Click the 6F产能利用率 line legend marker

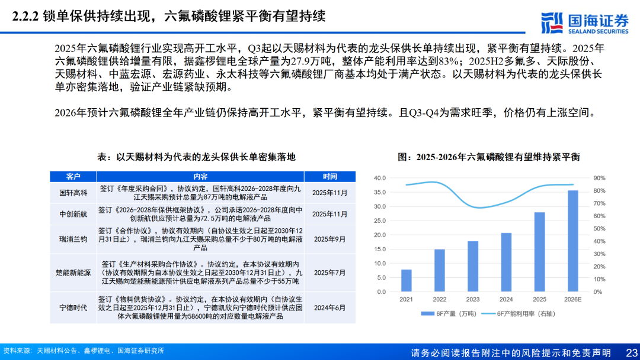[x=487, y=313]
